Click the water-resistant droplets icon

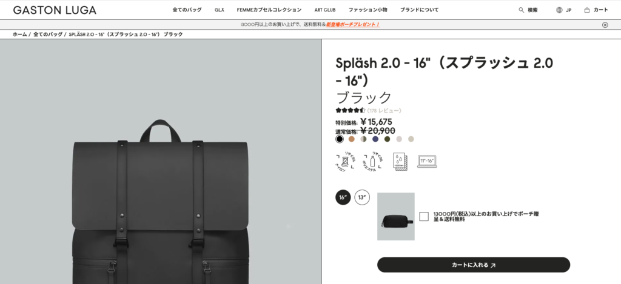tap(399, 162)
